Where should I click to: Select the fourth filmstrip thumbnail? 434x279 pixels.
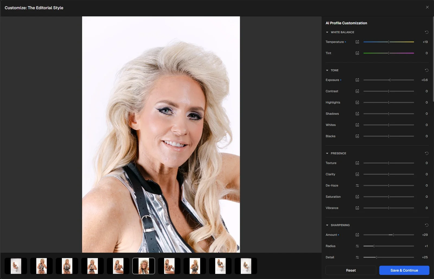click(92, 266)
